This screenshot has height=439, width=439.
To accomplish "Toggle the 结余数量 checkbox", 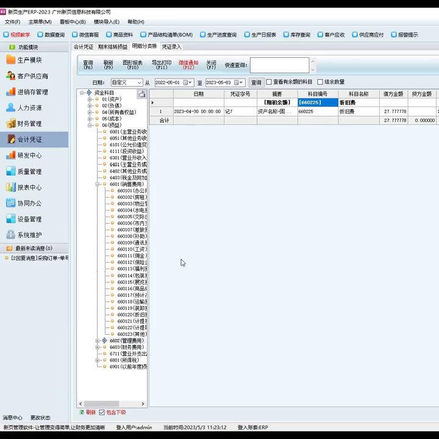I will pyautogui.click(x=320, y=82).
